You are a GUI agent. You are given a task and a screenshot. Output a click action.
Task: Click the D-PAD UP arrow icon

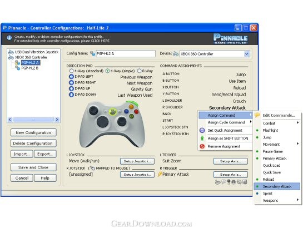pos(71,88)
